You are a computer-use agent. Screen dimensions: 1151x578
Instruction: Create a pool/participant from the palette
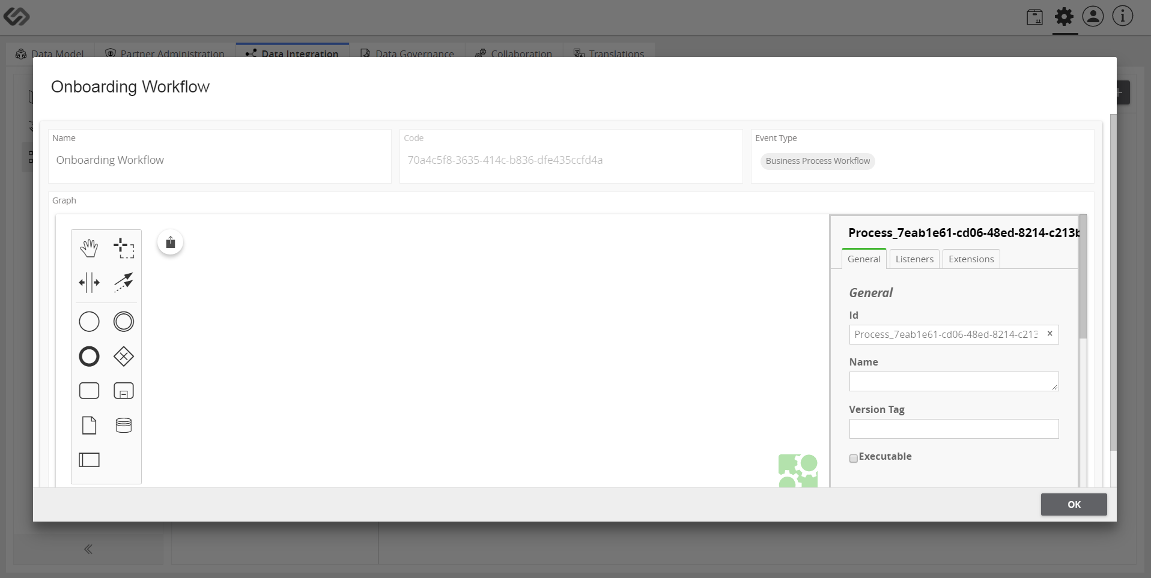(89, 460)
